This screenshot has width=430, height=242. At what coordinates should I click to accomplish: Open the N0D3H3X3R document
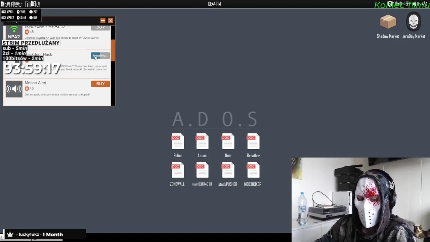pos(253,170)
